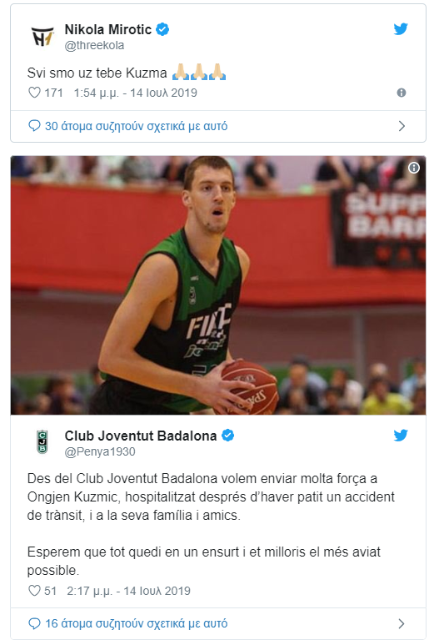The image size is (429, 640).
Task: Open basketball player photo in tweet
Action: point(218,285)
